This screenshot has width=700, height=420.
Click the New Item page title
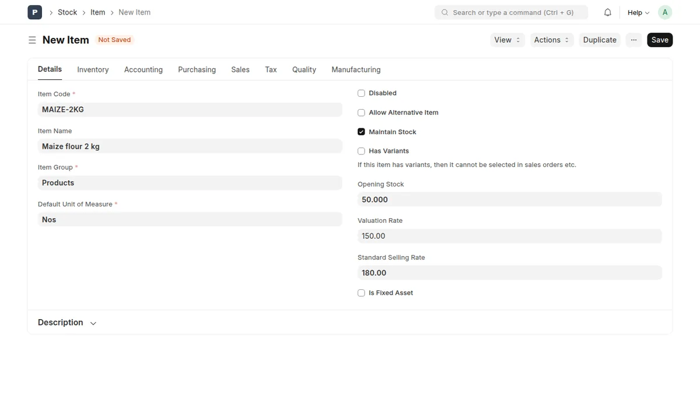(x=66, y=40)
